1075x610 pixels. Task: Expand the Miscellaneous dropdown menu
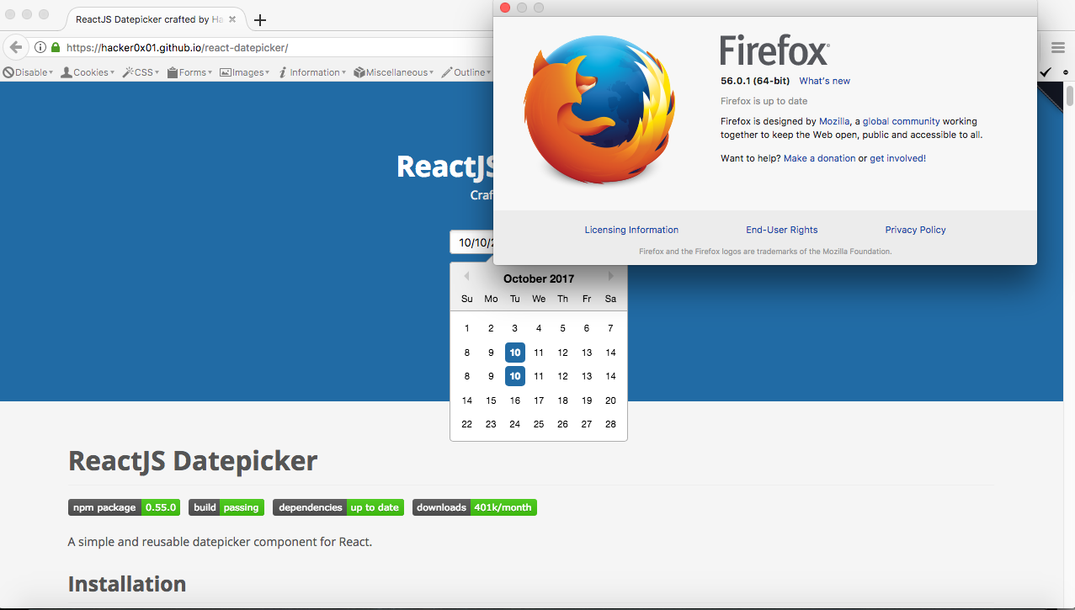394,72
